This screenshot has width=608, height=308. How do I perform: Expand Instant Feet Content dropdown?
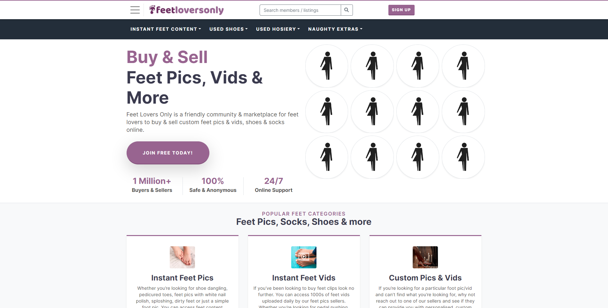pos(166,29)
